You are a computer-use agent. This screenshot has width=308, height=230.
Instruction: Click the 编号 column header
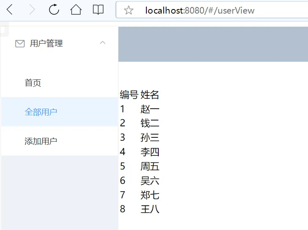[x=129, y=95]
